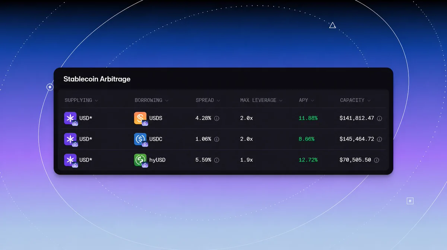Click the USD* icon in the USDC row
Viewport: 447px width, 250px height.
point(71,139)
